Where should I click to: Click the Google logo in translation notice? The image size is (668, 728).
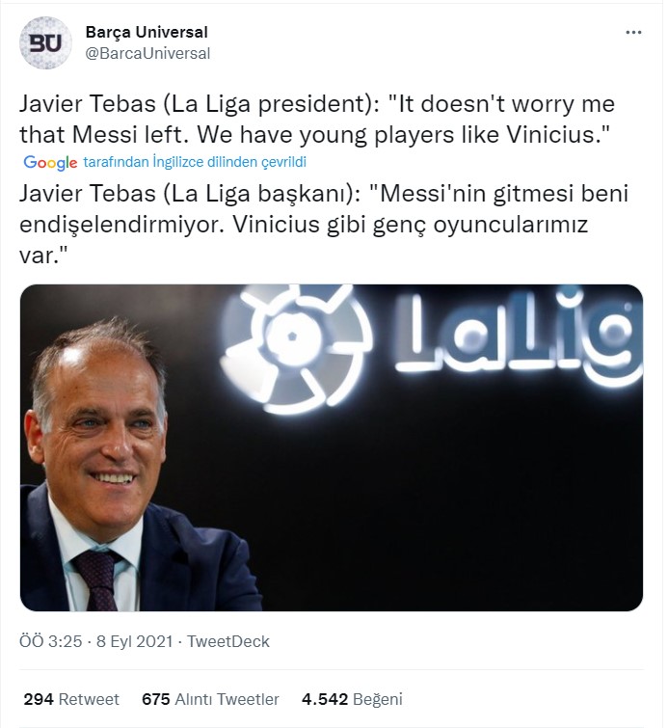(50, 162)
